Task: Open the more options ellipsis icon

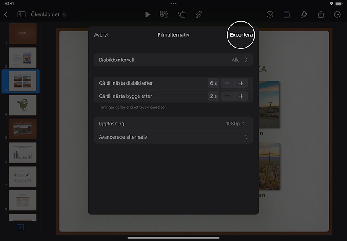Action: point(337,14)
